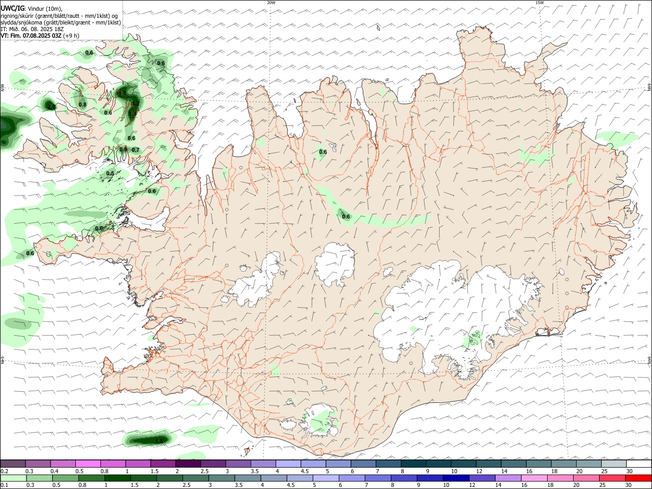
Task: Click the bright red 30 rain legend swatch
Action: (638, 478)
